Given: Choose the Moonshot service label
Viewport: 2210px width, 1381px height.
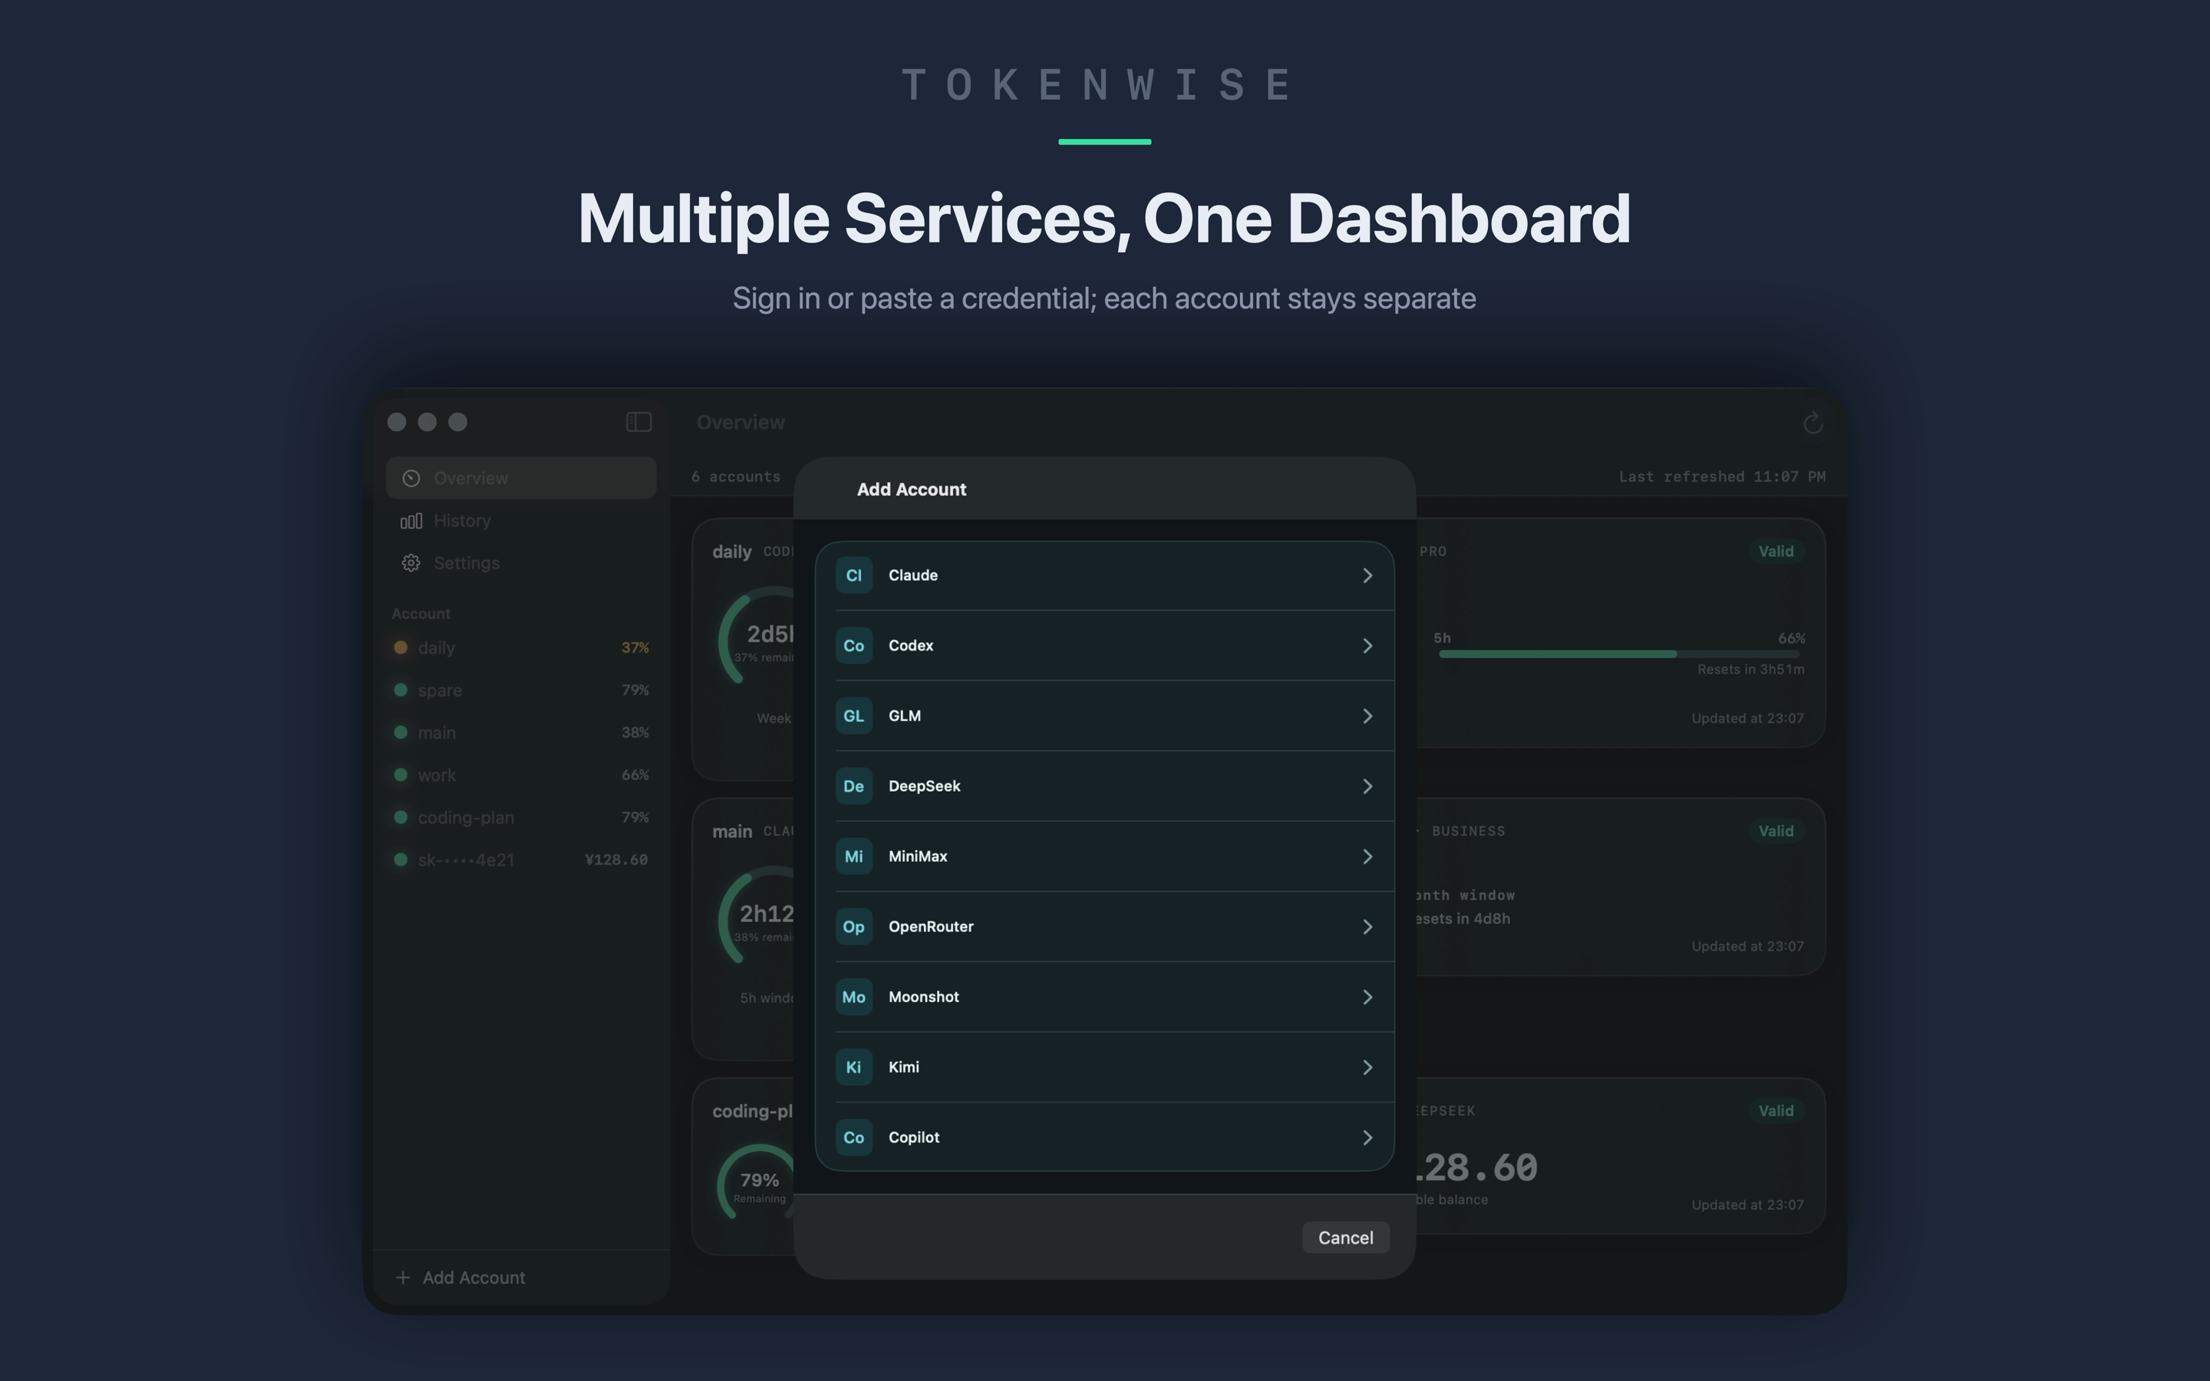Looking at the screenshot, I should click(x=923, y=997).
